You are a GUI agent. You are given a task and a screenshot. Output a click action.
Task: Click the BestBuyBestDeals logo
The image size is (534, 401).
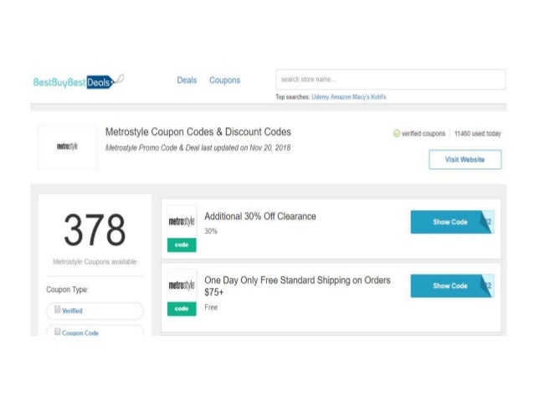pos(78,81)
